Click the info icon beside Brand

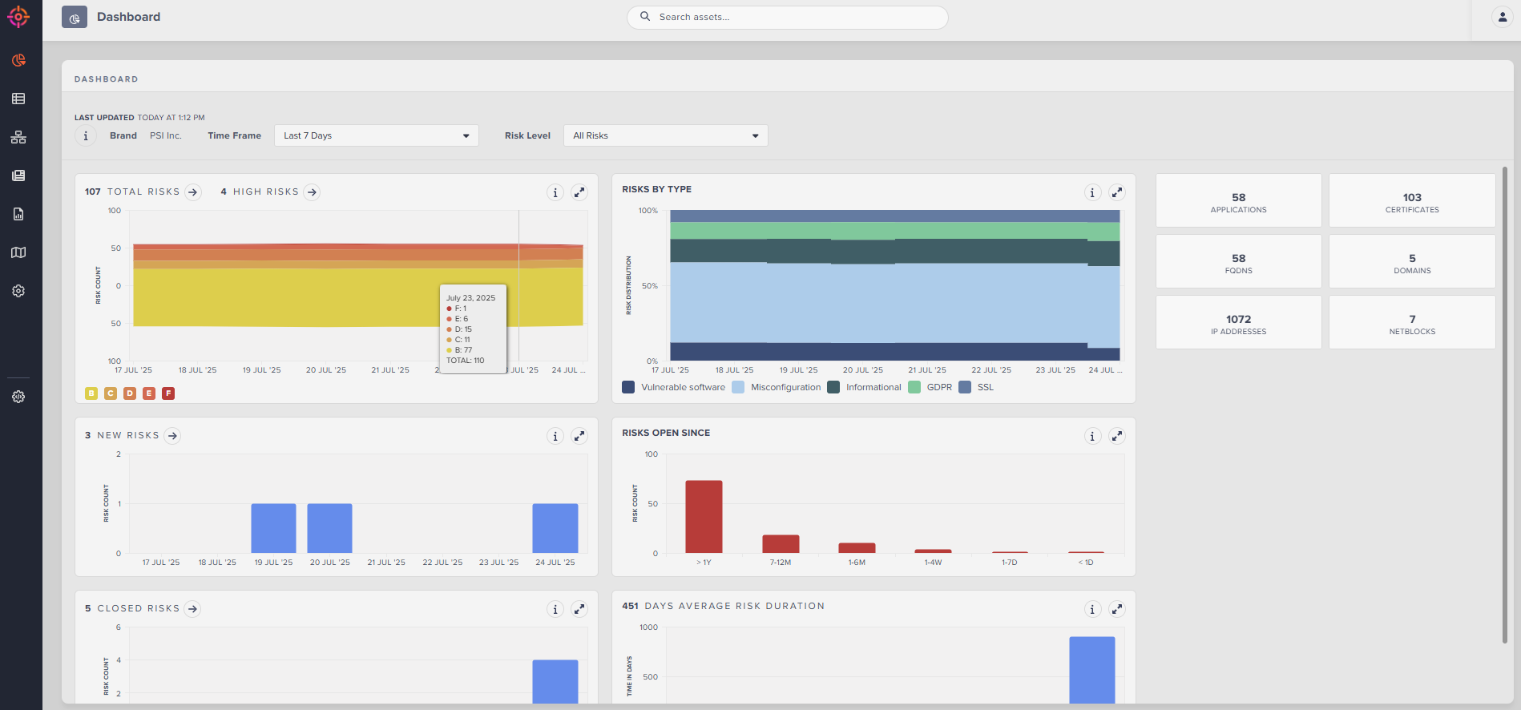[86, 135]
